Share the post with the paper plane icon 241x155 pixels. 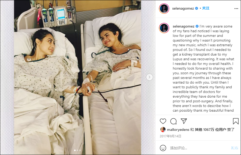[x=184, y=121]
